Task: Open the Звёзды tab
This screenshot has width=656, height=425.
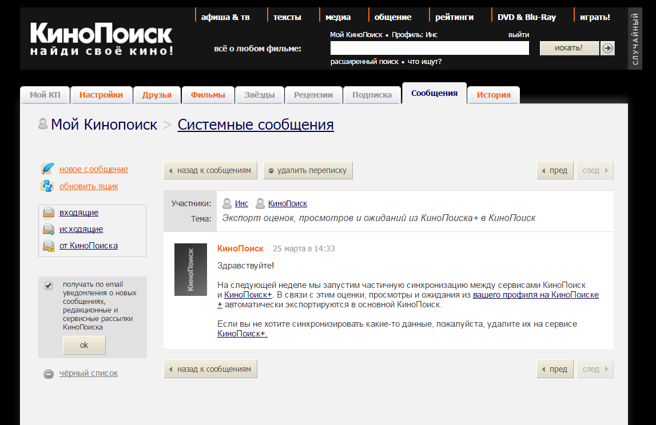Action: click(x=260, y=95)
